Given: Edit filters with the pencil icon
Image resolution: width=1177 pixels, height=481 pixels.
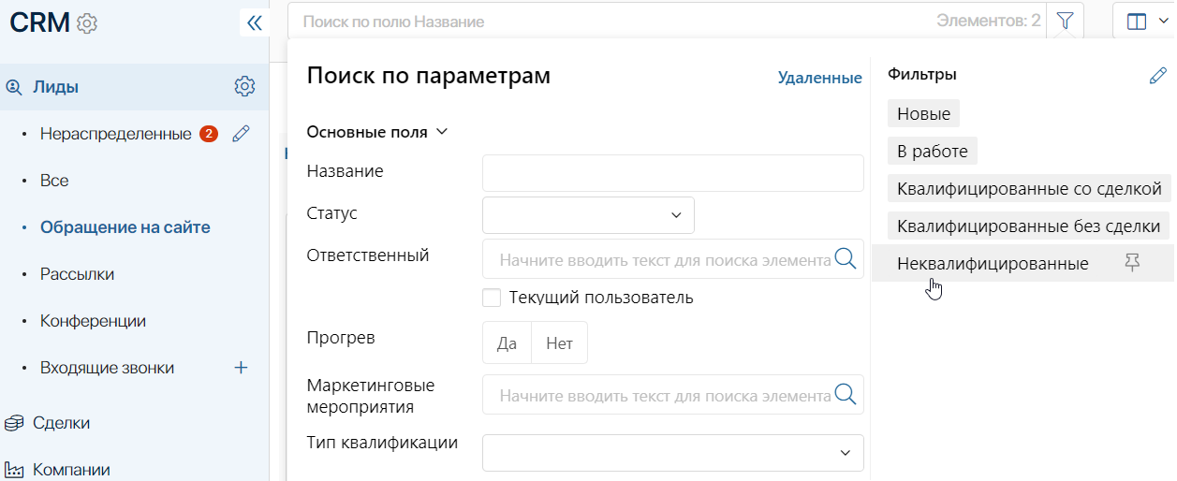Looking at the screenshot, I should (1158, 76).
